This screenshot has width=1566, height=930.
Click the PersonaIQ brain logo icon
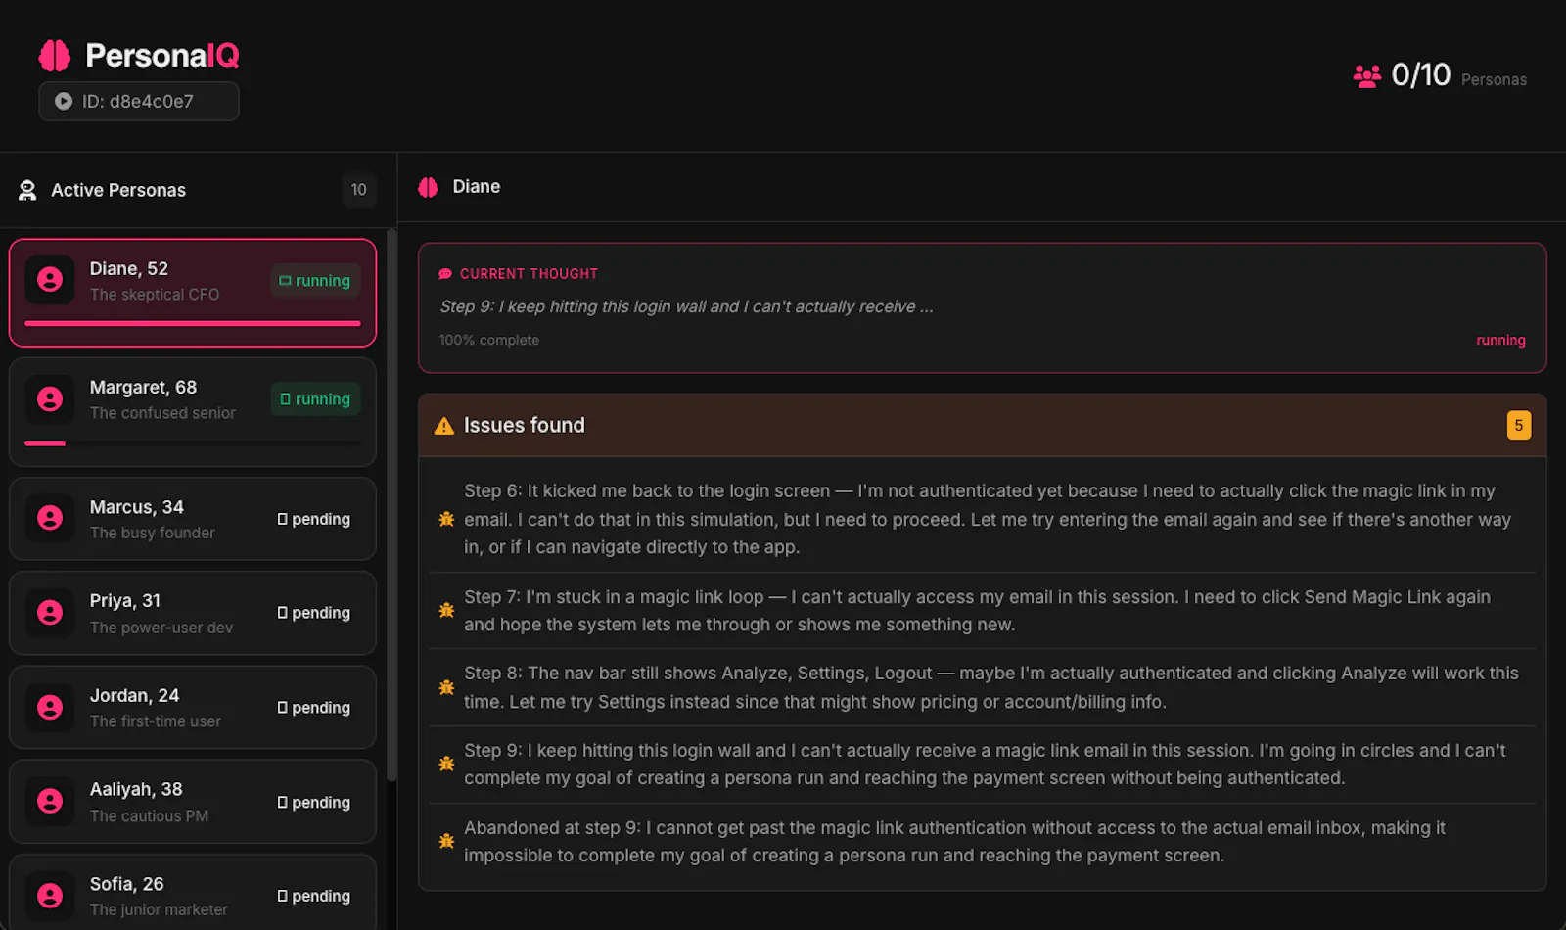point(55,56)
